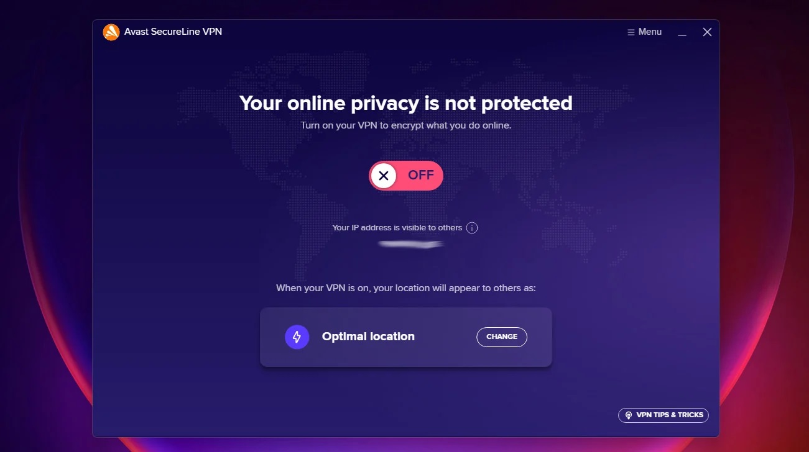This screenshot has width=809, height=452.
Task: Click the Avast orange emblem in title bar
Action: [111, 32]
